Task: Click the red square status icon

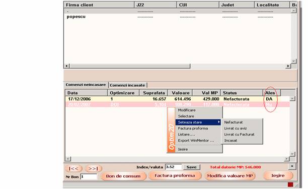Action: coord(290,184)
